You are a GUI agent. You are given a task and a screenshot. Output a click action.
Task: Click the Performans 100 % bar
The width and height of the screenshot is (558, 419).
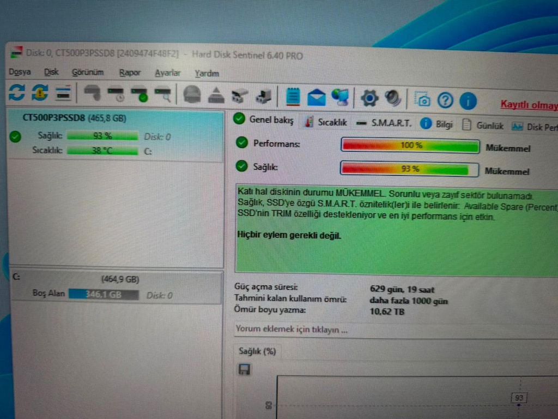coord(410,145)
